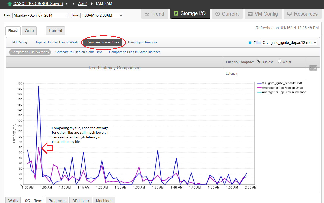Click the VM Config tab icon
324x203 pixels.
click(250, 14)
